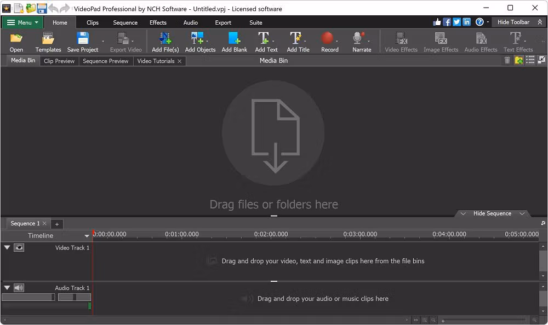Open the Add Objects dropdown arrow

point(207,41)
